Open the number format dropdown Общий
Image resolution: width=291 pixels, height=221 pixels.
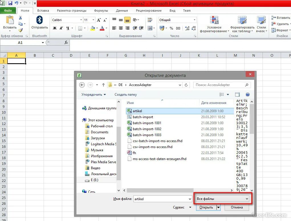coord(194,20)
